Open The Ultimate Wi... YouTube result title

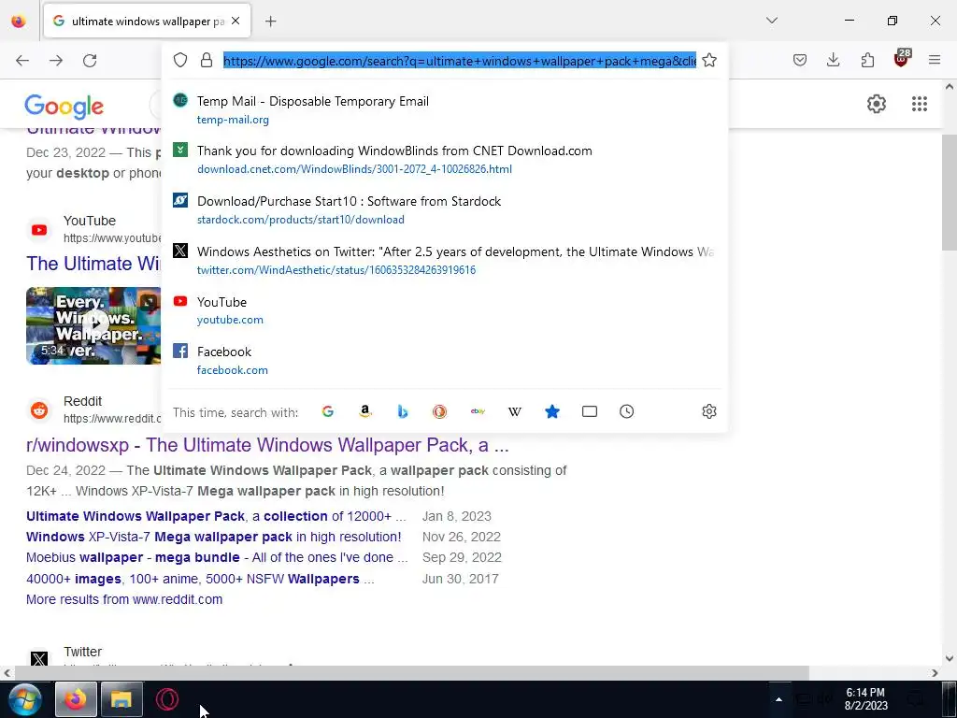click(93, 263)
